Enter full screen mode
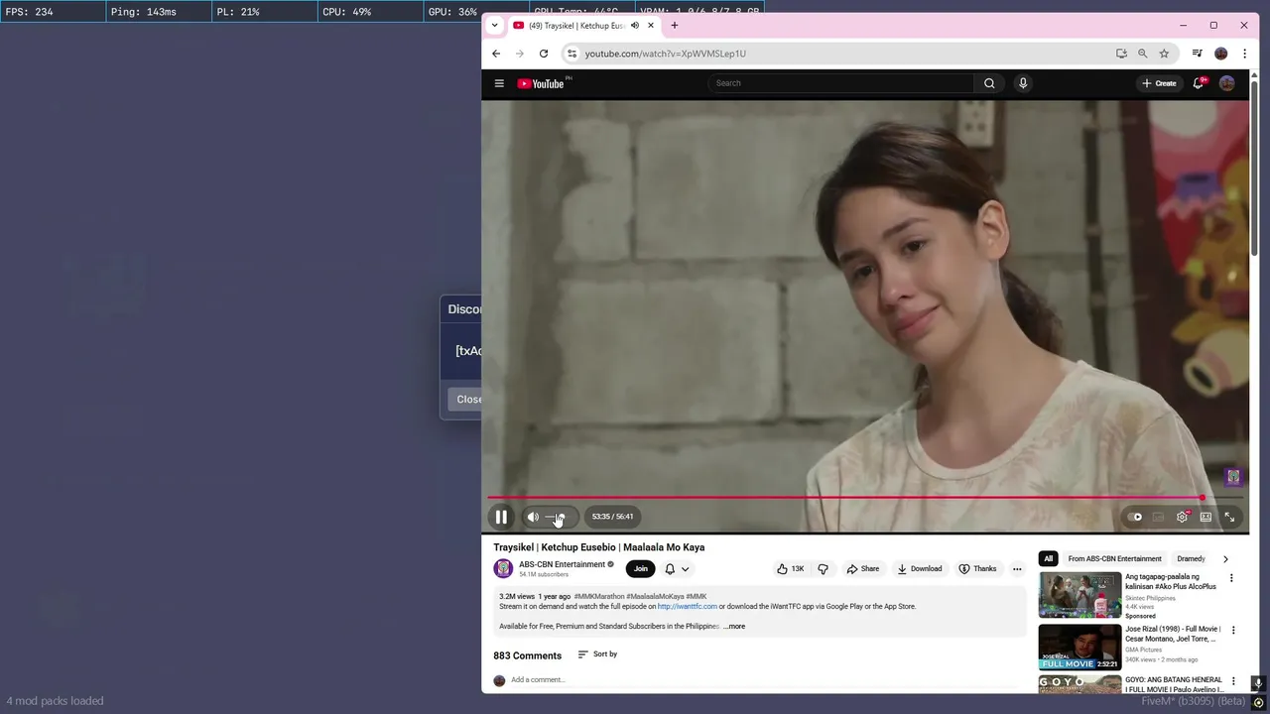Image resolution: width=1270 pixels, height=714 pixels. [1229, 517]
